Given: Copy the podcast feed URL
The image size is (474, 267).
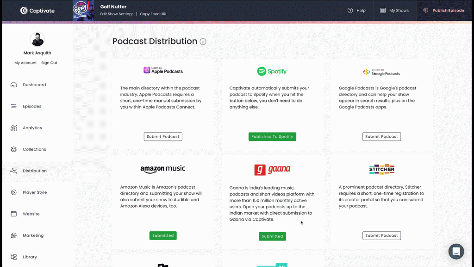Looking at the screenshot, I should [153, 14].
